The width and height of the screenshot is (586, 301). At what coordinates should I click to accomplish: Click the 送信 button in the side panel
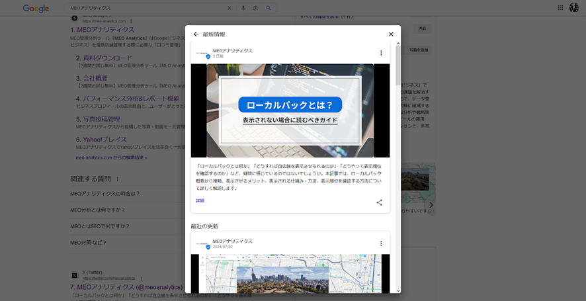tap(422, 29)
